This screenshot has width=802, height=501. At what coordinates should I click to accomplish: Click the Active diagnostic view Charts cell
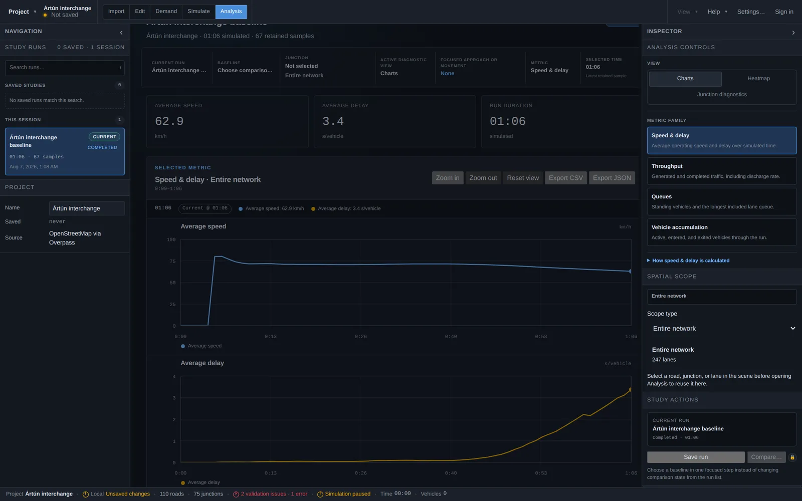(x=404, y=67)
